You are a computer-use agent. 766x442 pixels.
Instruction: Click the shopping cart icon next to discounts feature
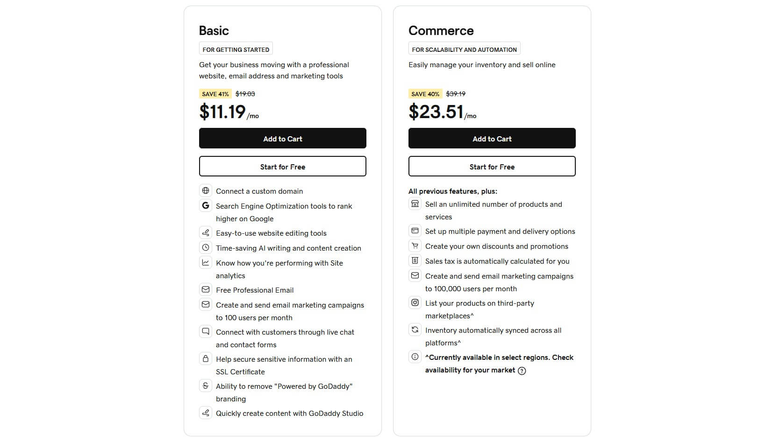[x=415, y=246]
